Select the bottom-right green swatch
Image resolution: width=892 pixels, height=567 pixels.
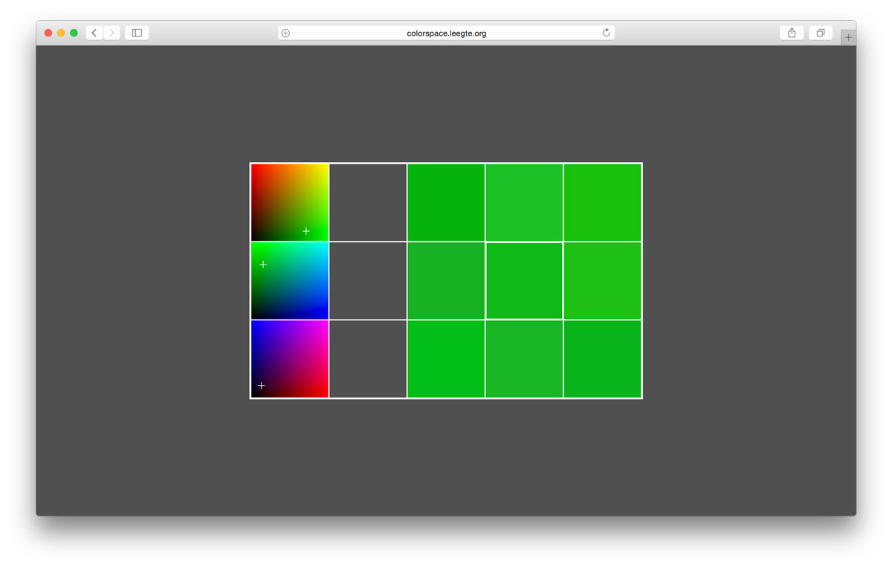click(602, 359)
